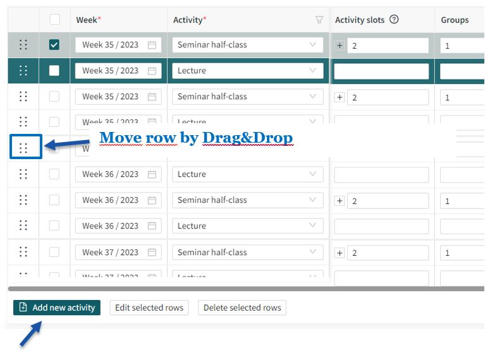Uncheck the checked checkbox in the first row
Viewport: 490px width, 353px height.
click(x=54, y=45)
